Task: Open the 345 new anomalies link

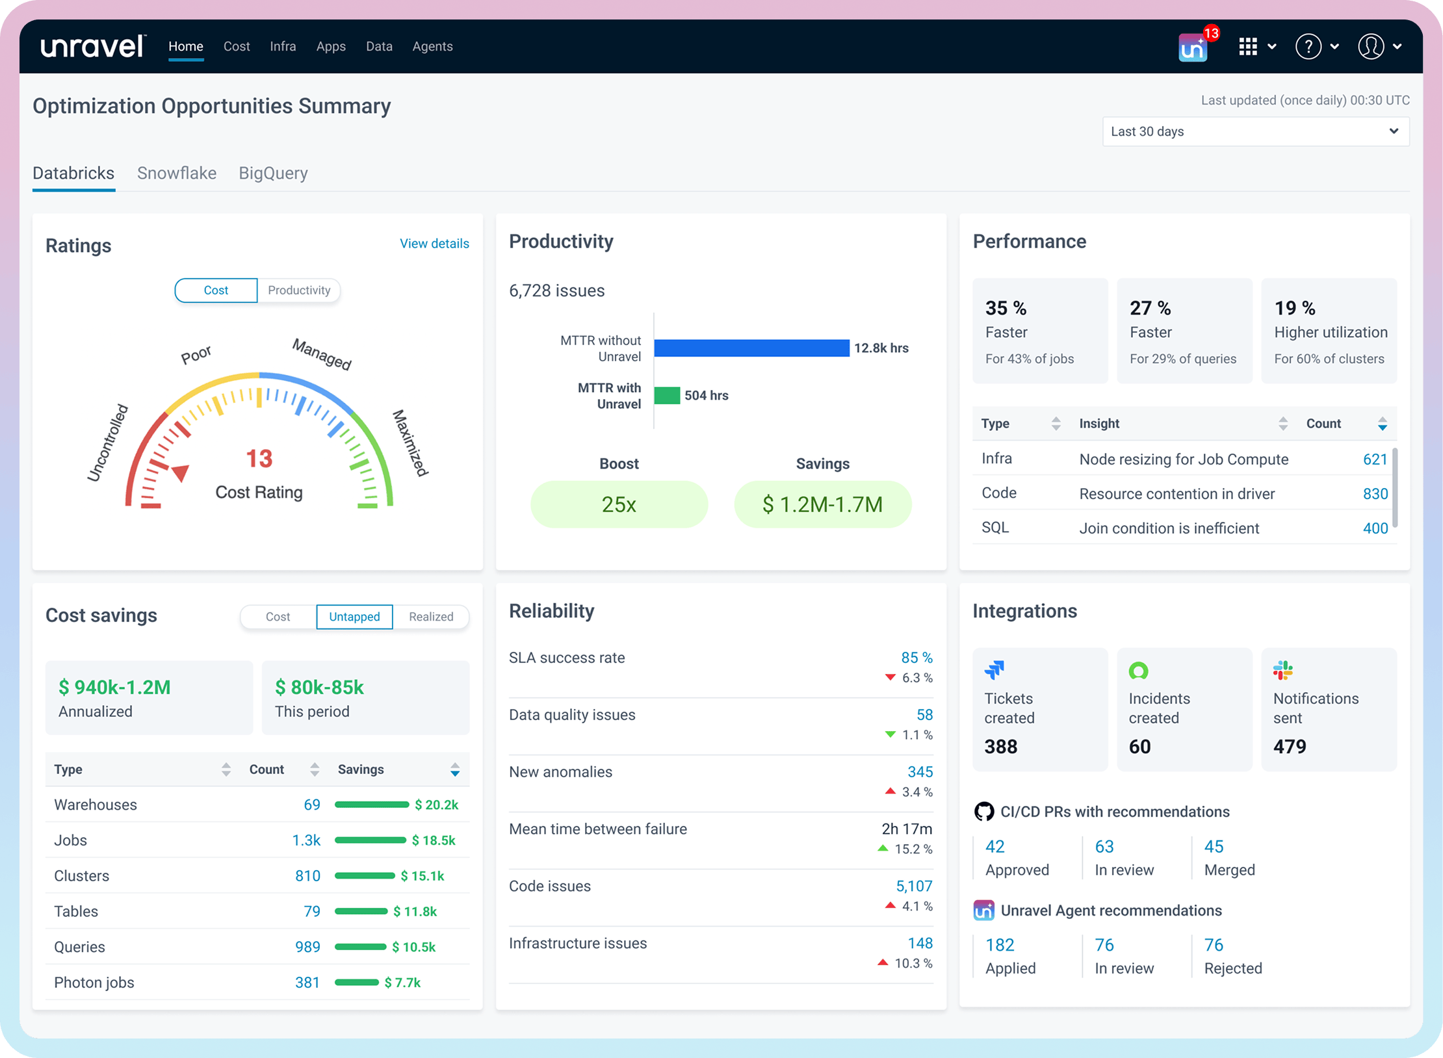Action: coord(920,771)
